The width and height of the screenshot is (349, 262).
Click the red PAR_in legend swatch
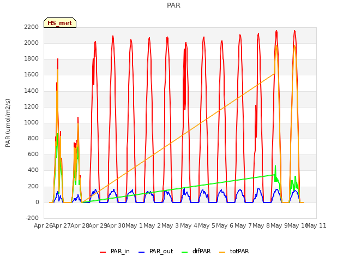click(x=103, y=252)
